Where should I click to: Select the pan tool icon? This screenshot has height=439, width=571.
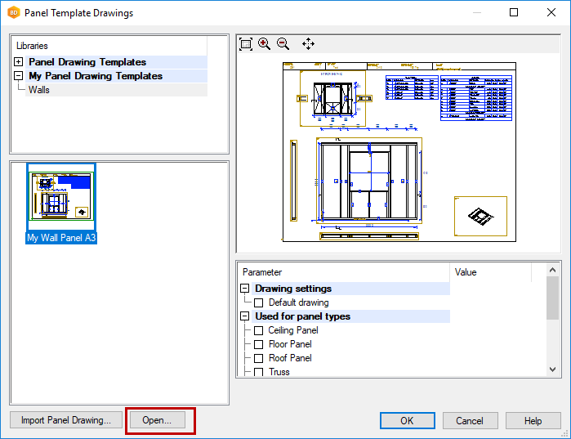308,44
